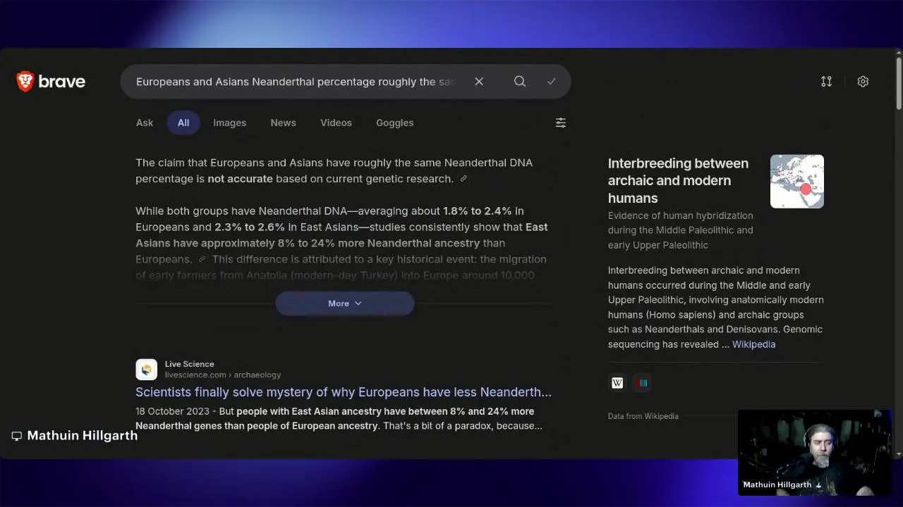Switch to the News tab

tap(284, 123)
